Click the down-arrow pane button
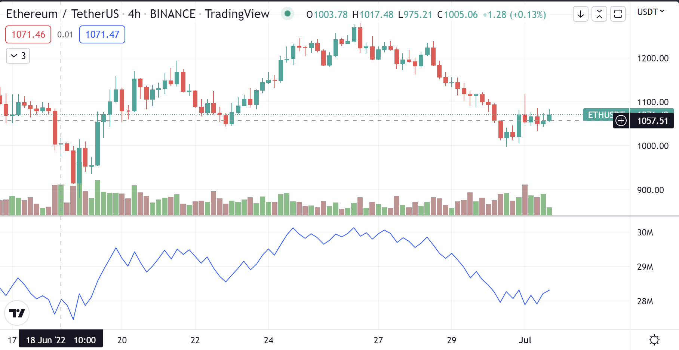679x350 pixels. point(581,14)
